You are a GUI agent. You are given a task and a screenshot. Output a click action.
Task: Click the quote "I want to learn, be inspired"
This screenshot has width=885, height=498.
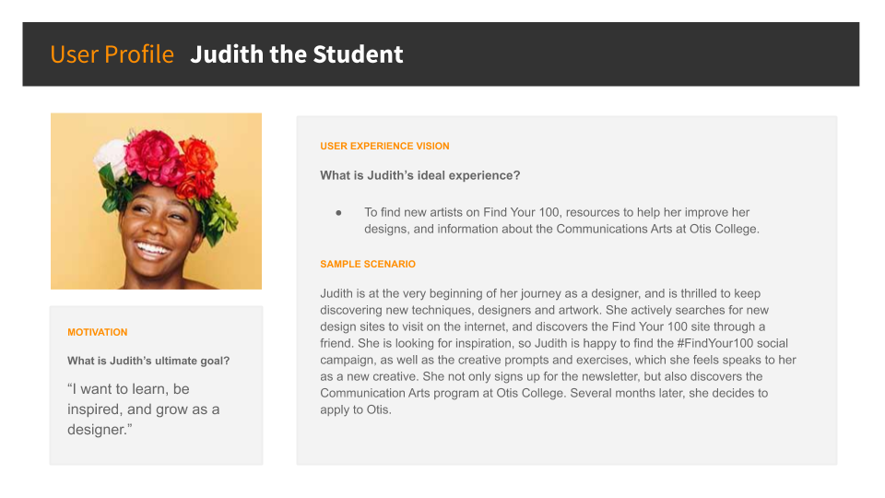click(x=143, y=409)
